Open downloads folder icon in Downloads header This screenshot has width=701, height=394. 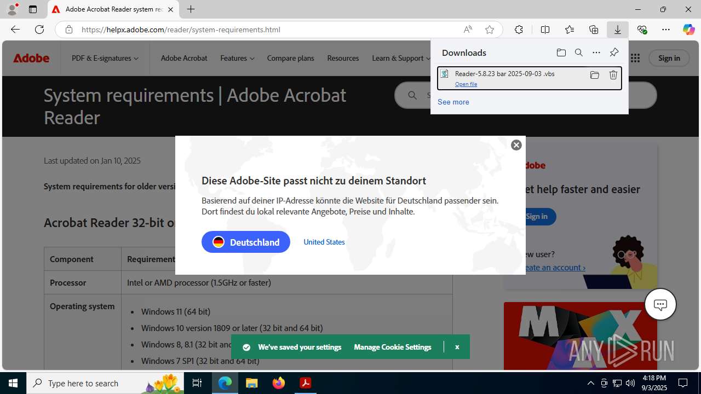[561, 53]
